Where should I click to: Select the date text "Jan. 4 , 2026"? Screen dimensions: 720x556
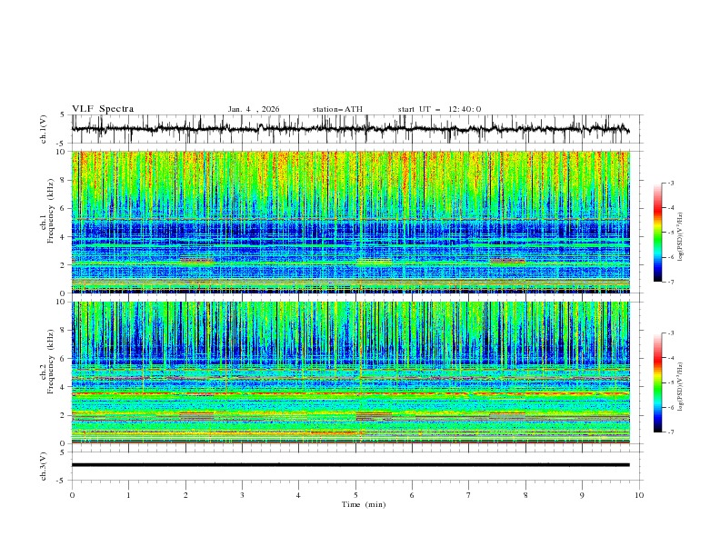(254, 109)
